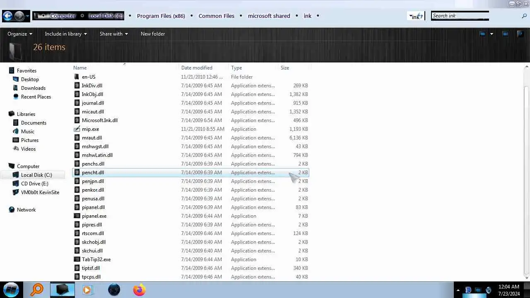
Task: Launch Firefox from the taskbar
Action: [139, 290]
